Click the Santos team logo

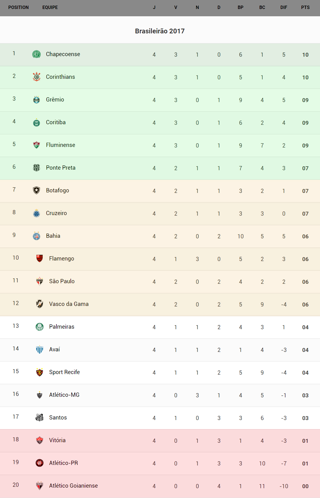[x=40, y=418]
